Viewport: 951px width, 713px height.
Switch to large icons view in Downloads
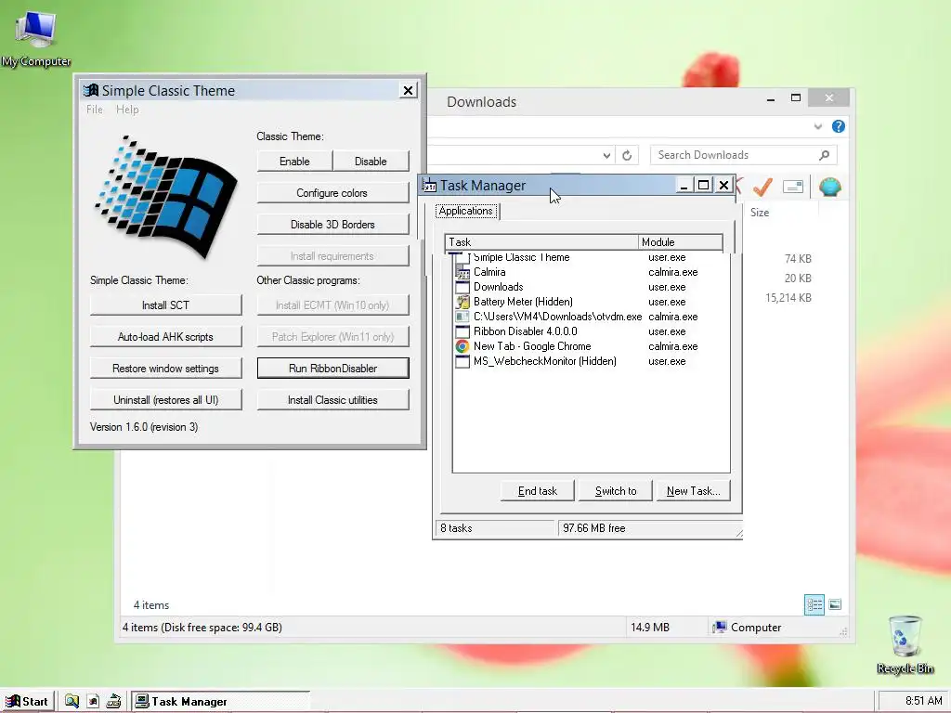point(835,604)
